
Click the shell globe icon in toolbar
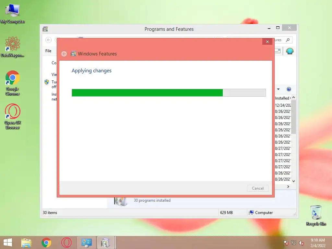pyautogui.click(x=290, y=51)
